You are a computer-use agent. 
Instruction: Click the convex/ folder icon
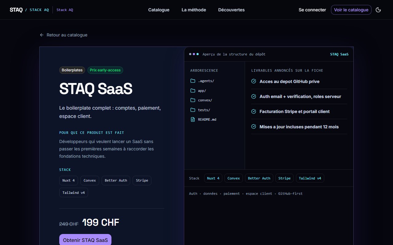(x=193, y=100)
